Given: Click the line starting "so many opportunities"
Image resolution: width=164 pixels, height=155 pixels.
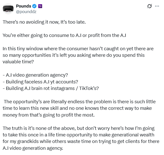Looking at the screenshot, I should 74,55.
